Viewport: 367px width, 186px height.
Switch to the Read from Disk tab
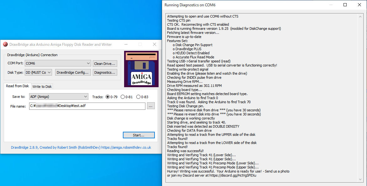click(x=17, y=86)
